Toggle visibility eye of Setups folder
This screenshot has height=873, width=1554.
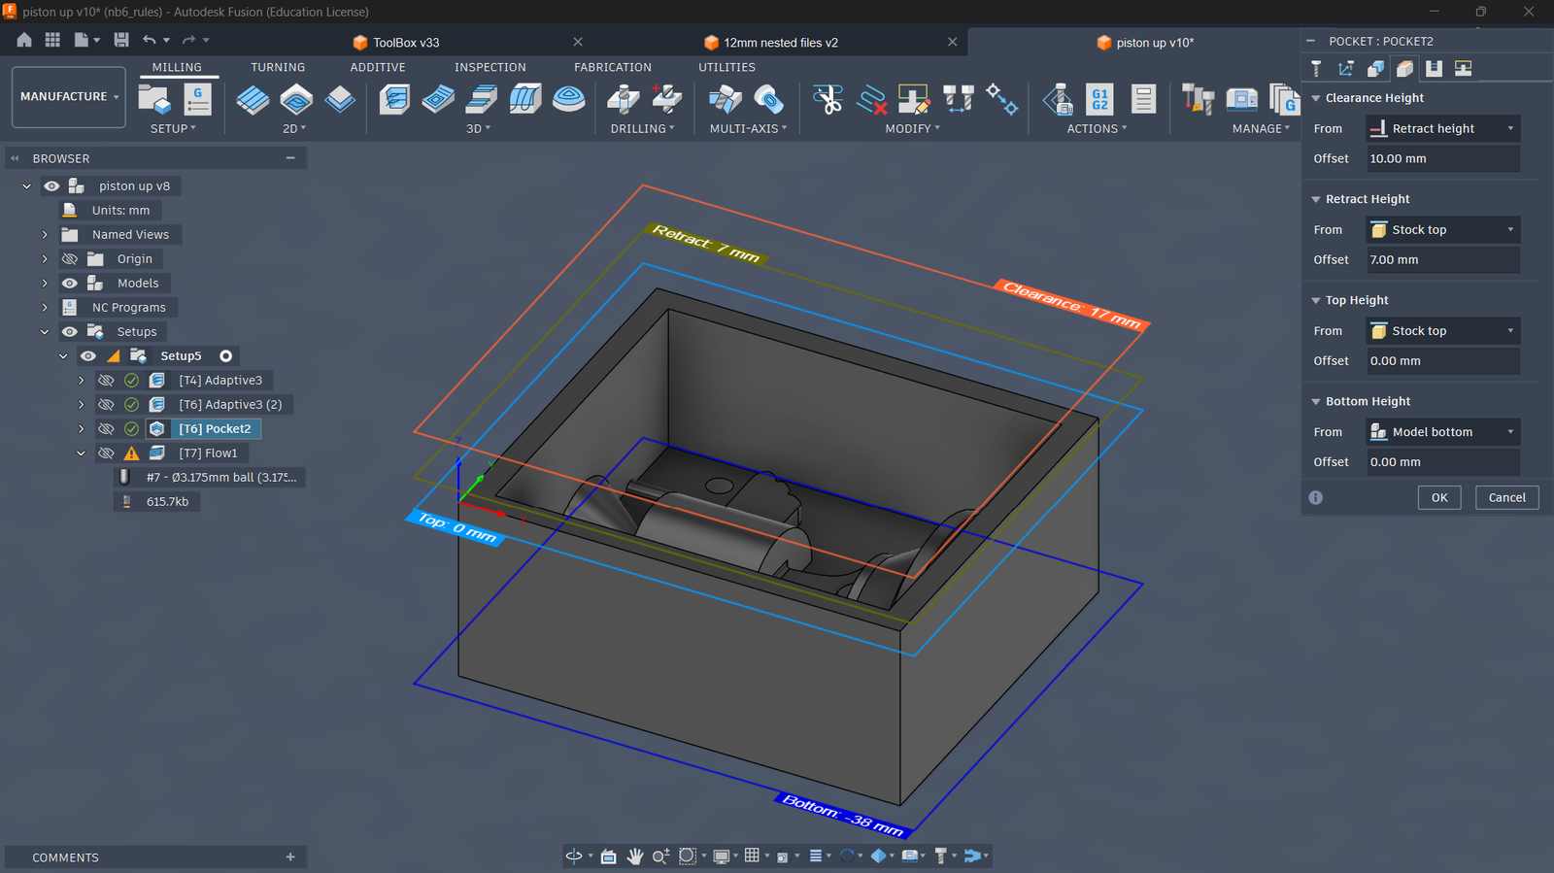70,331
